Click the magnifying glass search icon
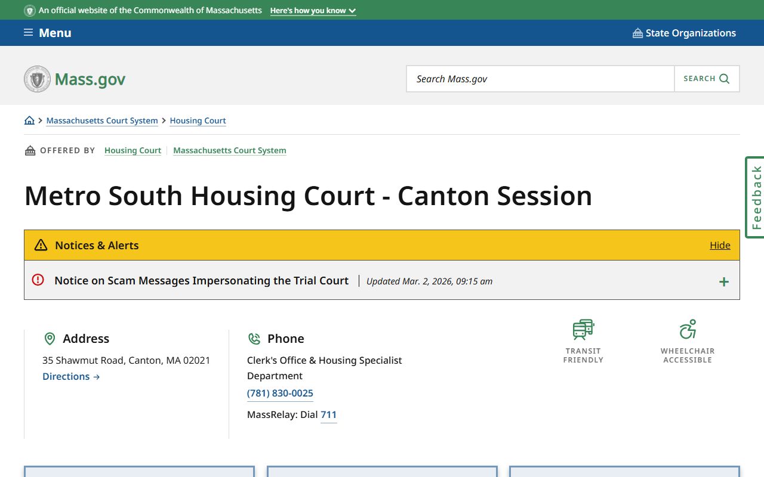Viewport: 764px width, 477px height. point(725,79)
